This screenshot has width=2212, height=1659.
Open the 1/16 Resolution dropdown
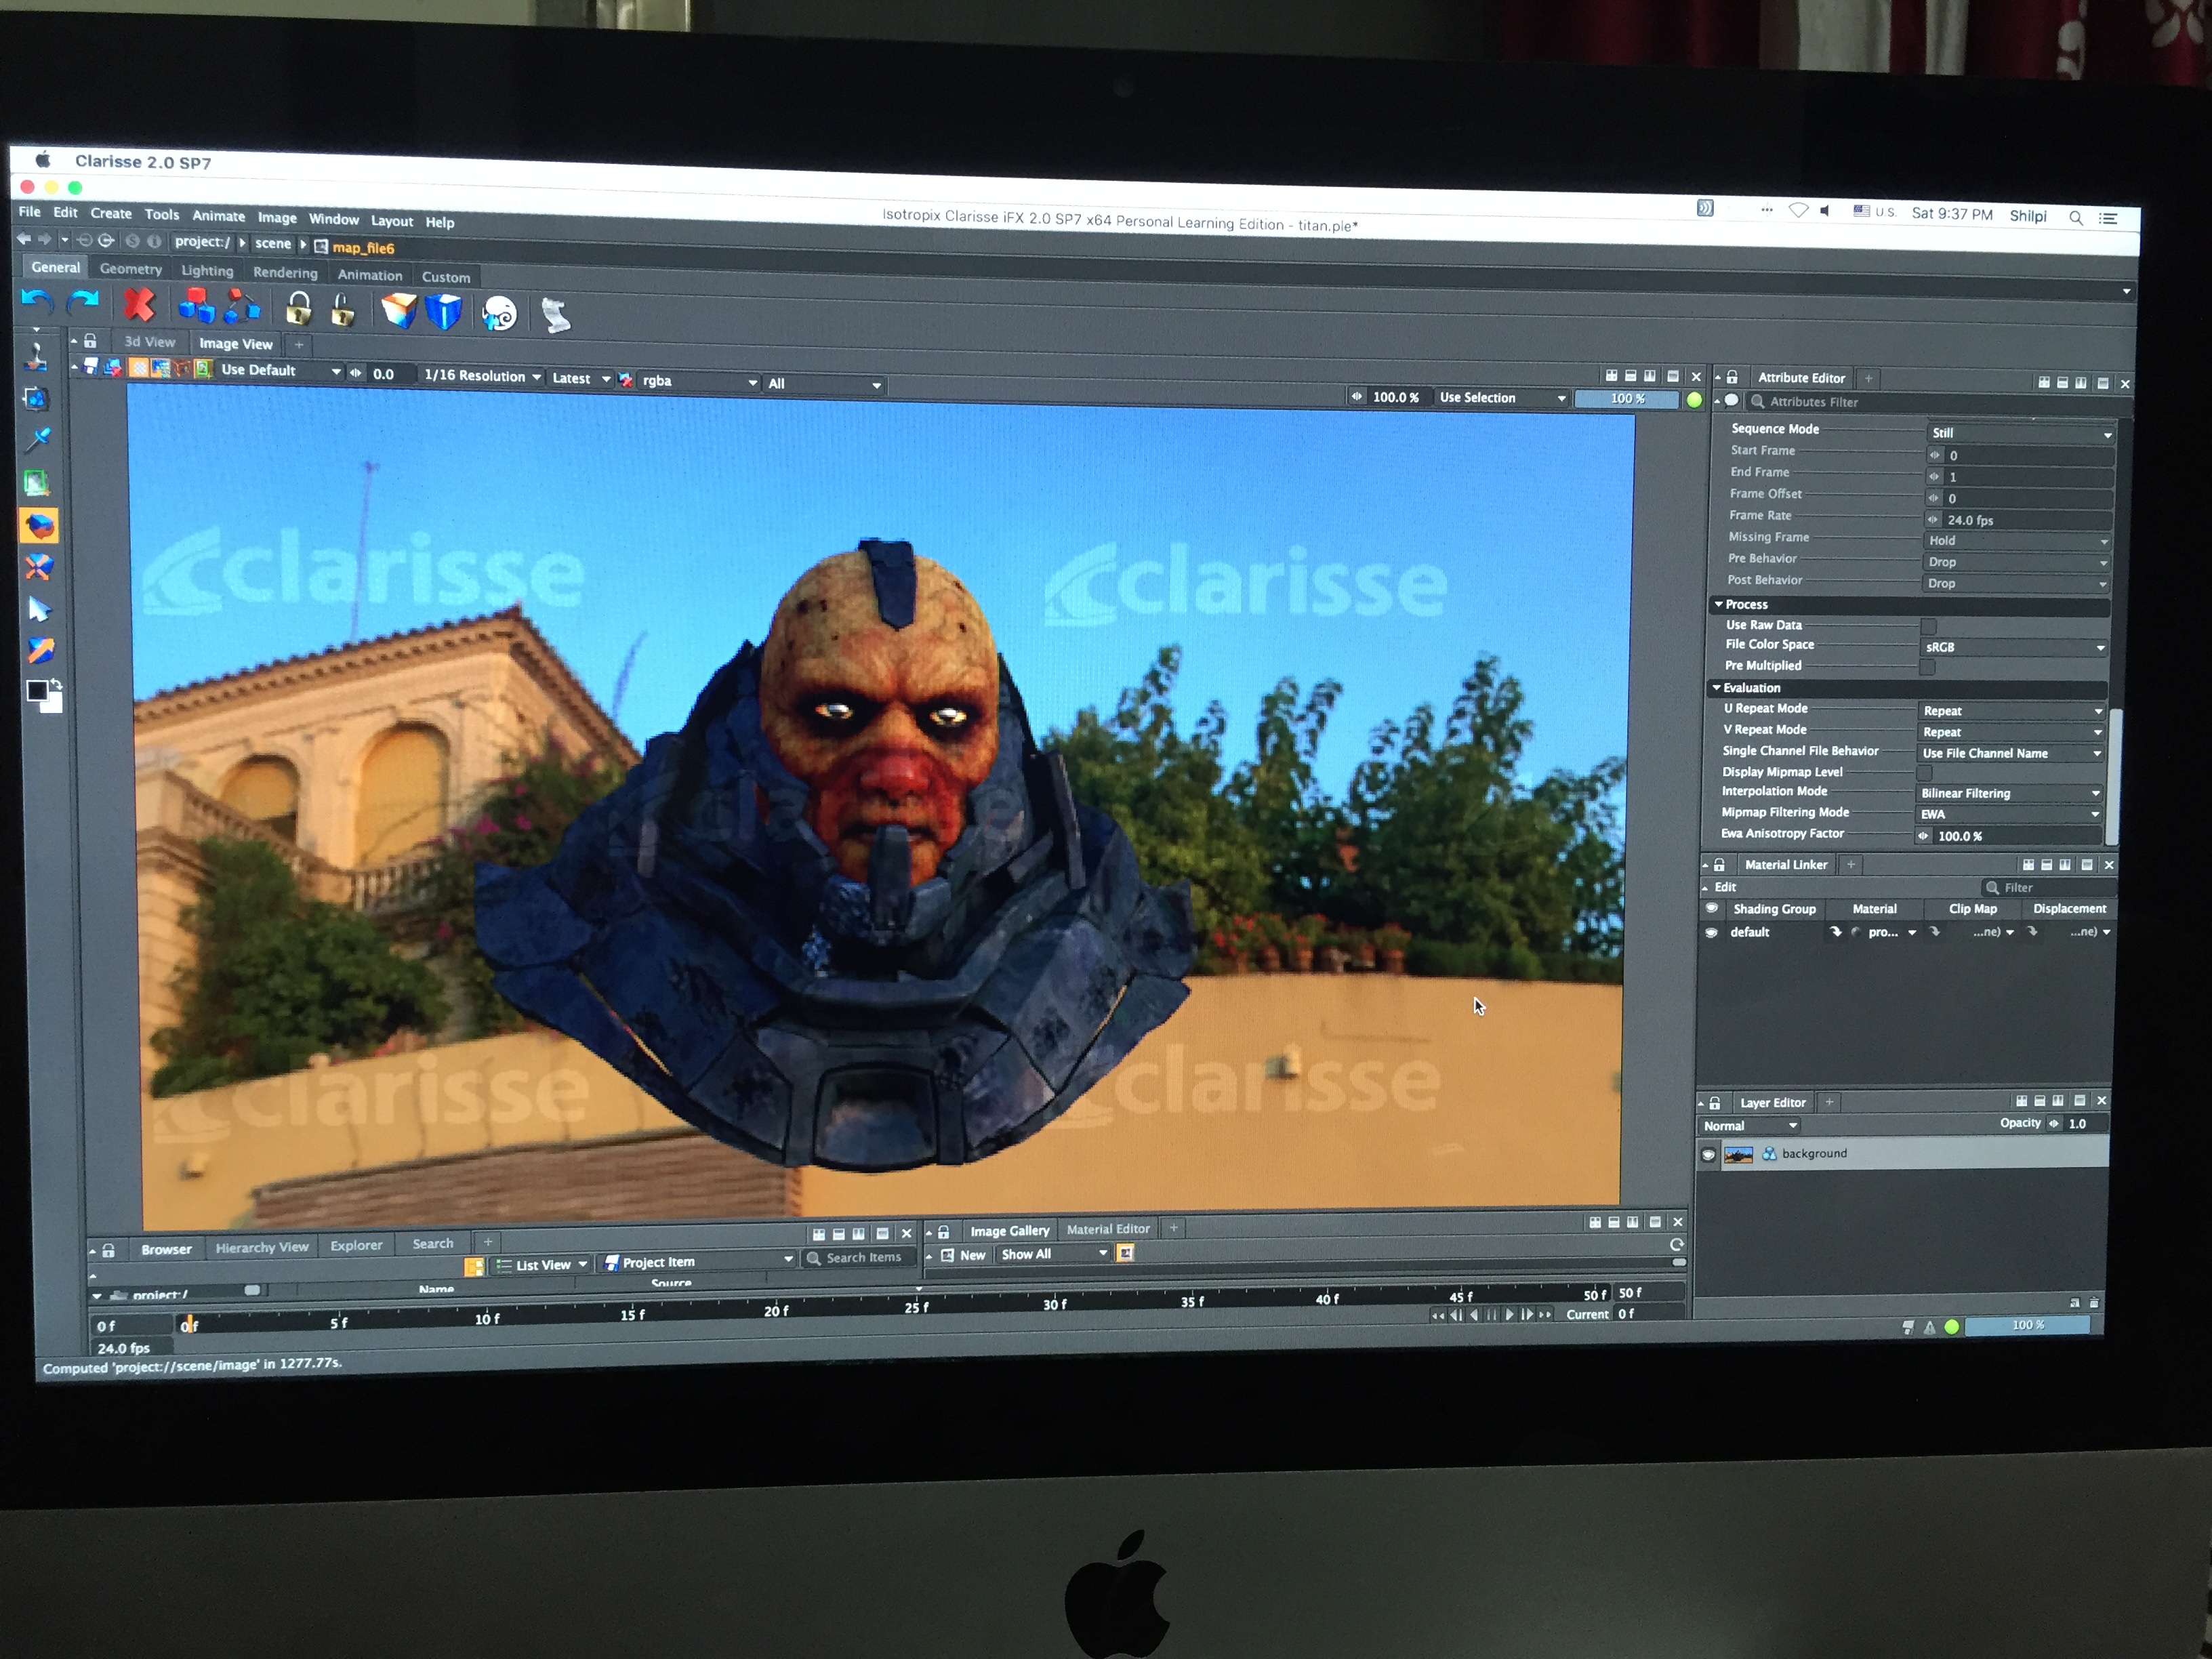[x=482, y=376]
